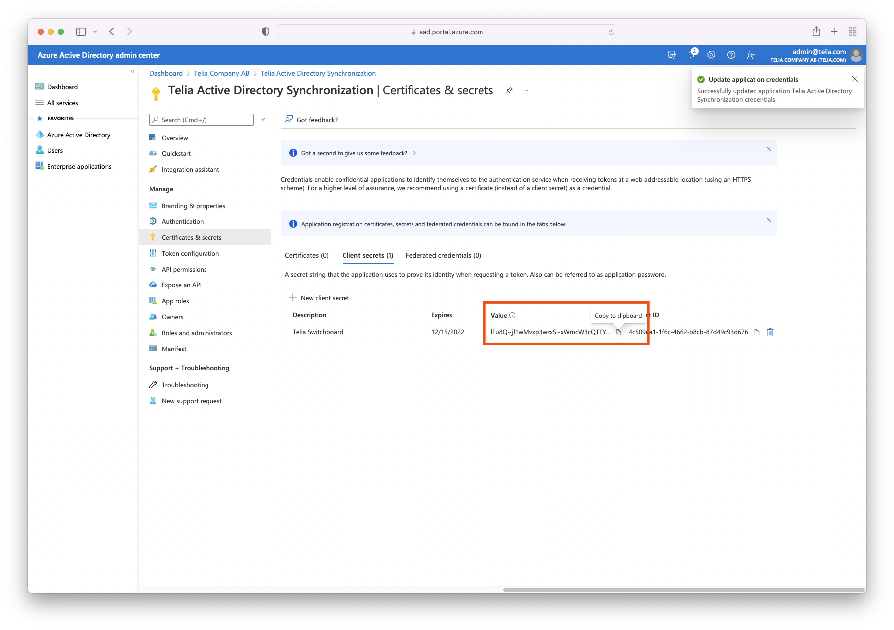
Task: Go forward in Safari
Action: click(x=129, y=32)
